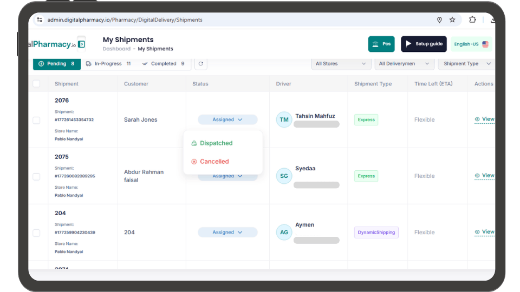Viewport: 520px width, 292px height.
Task: Open the browser extensions puzzle icon
Action: point(472,20)
